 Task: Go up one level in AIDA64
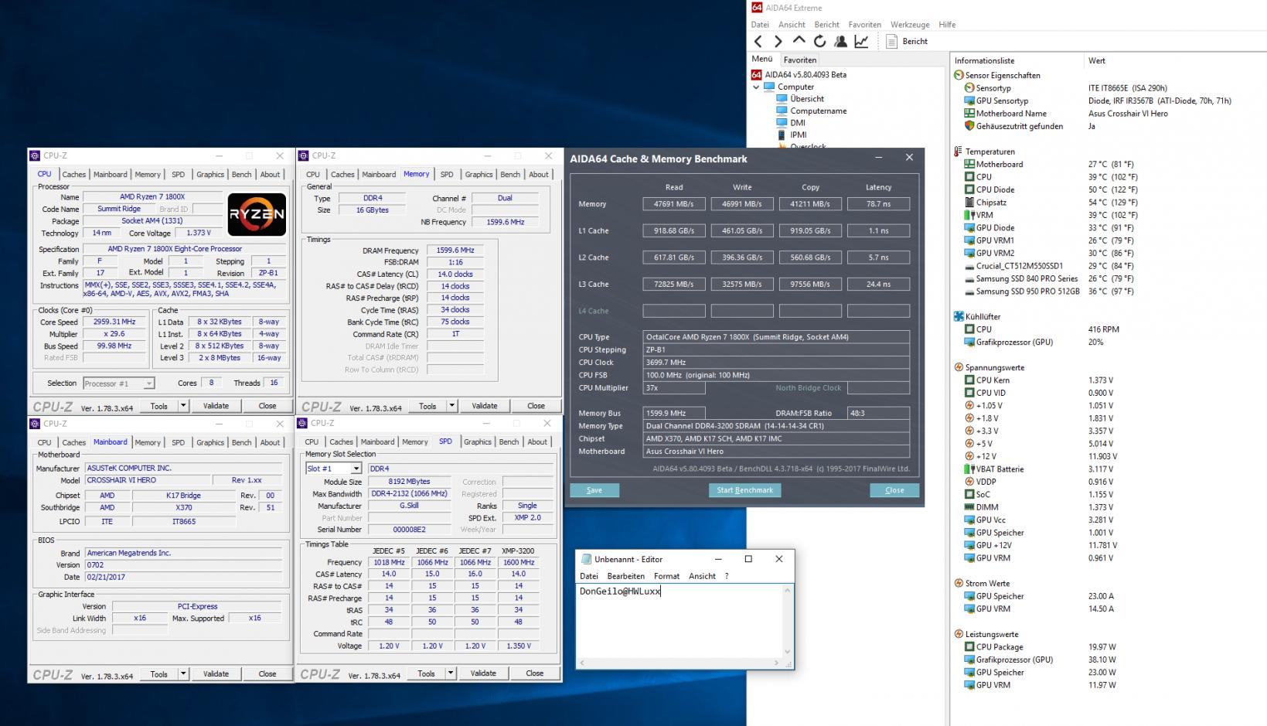[x=799, y=41]
